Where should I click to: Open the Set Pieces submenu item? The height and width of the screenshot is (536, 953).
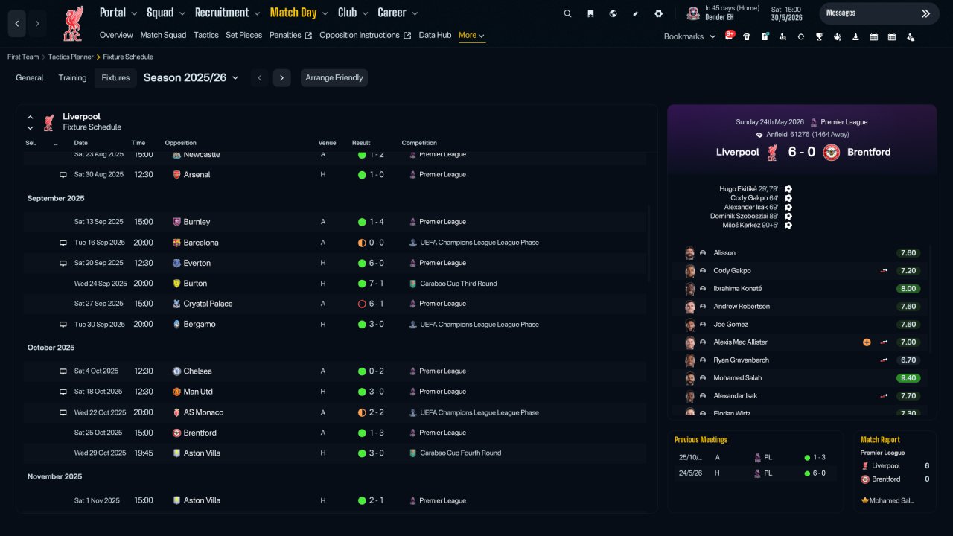click(x=244, y=35)
